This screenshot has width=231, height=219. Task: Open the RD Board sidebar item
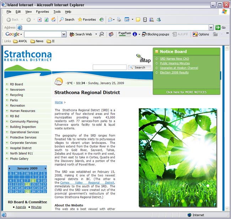click(x=16, y=84)
